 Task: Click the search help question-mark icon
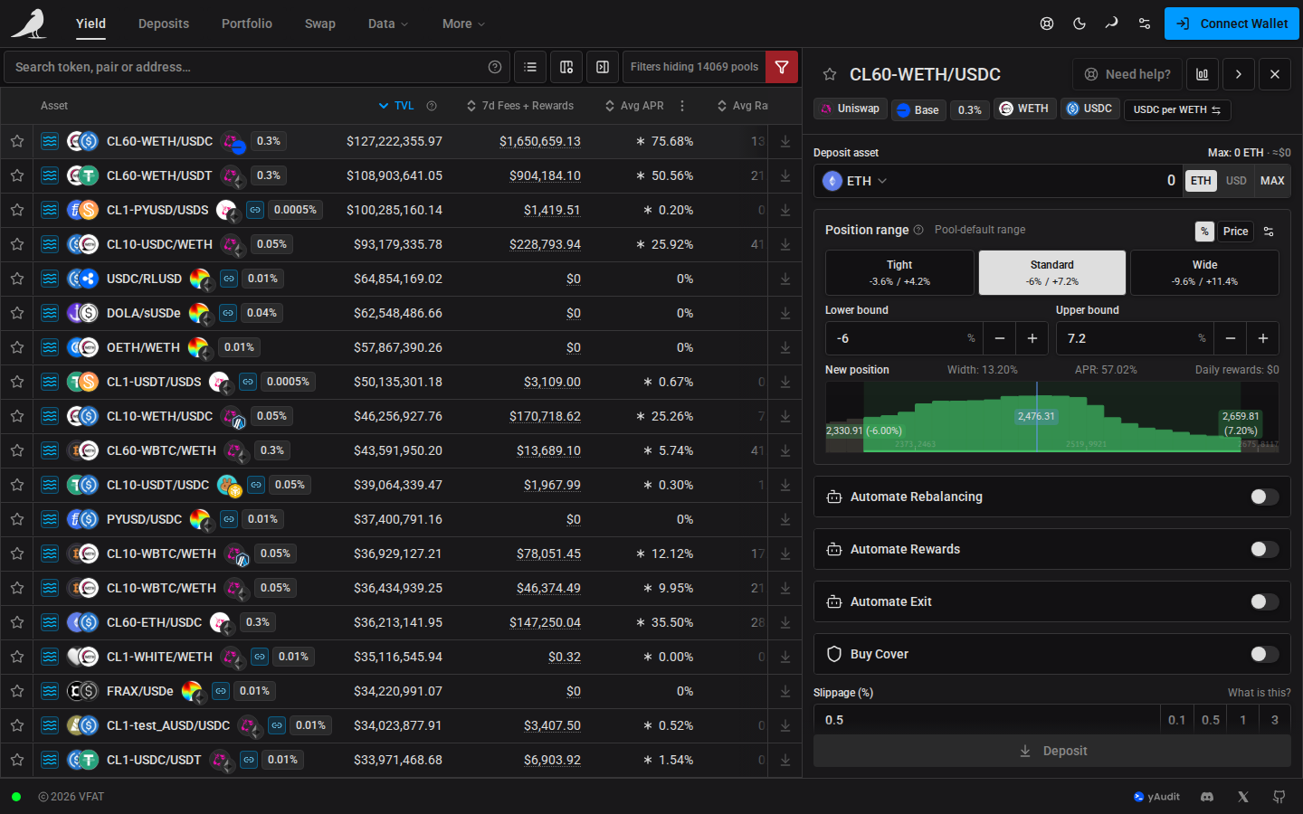[x=495, y=67]
